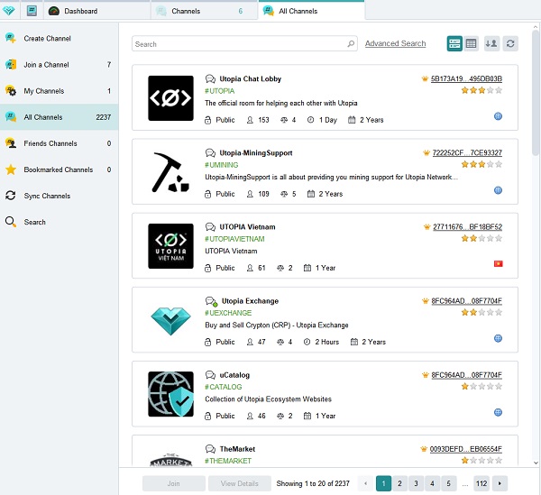The height and width of the screenshot is (495, 541).
Task: Go to page 3
Action: 416,483
